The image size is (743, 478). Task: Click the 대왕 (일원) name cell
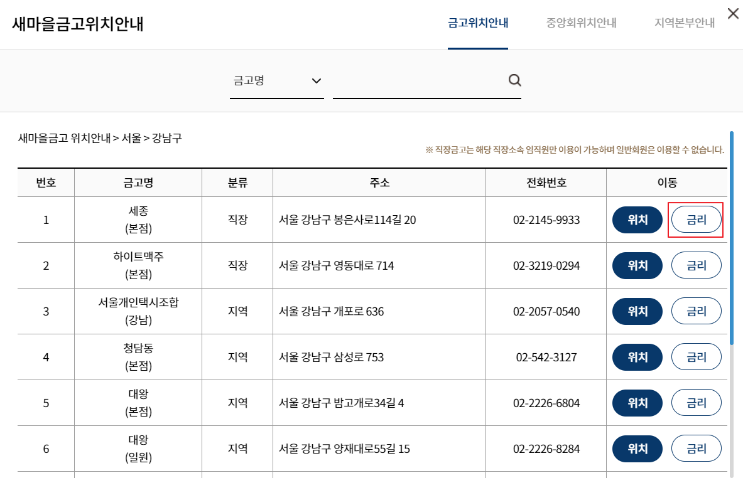tap(138, 449)
